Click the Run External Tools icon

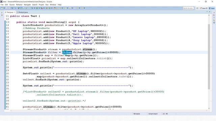(x=42, y=8)
